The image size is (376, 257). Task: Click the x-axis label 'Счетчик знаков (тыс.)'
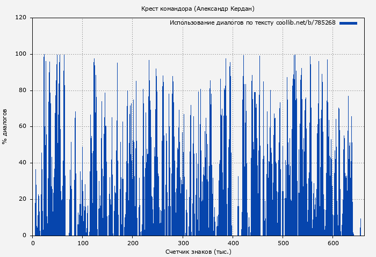[x=198, y=251]
